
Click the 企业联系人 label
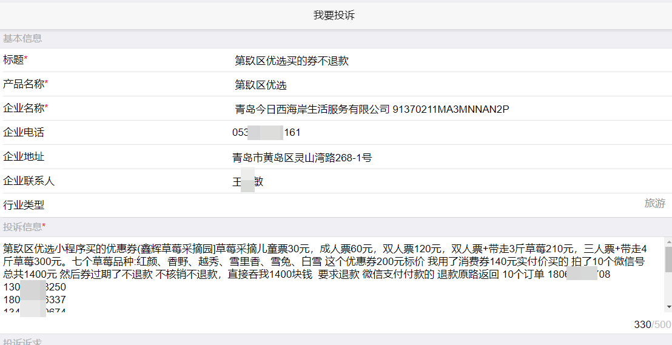coord(29,181)
